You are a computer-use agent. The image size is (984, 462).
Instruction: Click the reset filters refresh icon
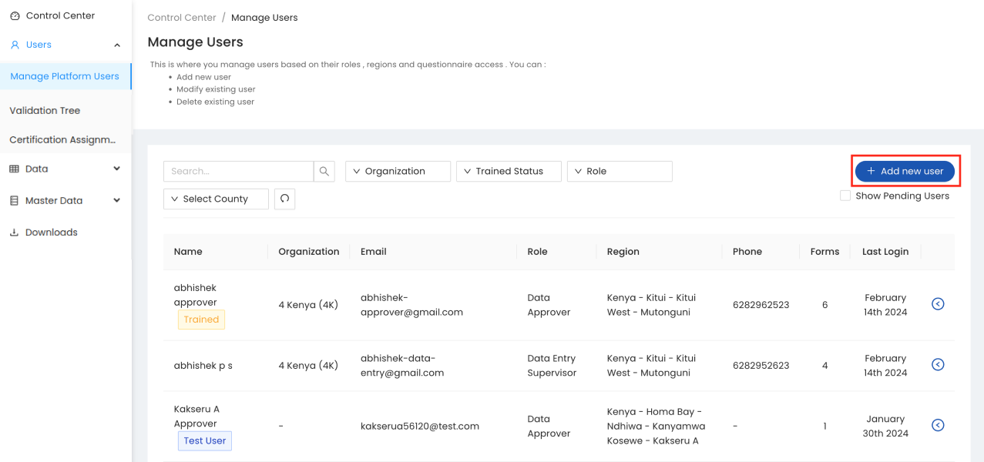(x=284, y=199)
